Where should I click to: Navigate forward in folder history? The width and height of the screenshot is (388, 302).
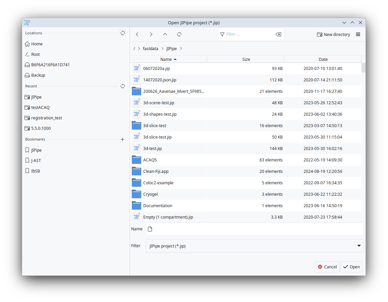tap(151, 34)
